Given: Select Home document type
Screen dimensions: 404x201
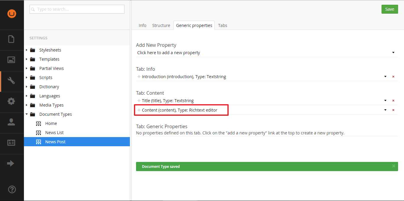Looking at the screenshot, I should coord(51,123).
